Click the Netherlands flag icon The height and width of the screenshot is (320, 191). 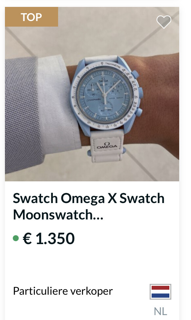pyautogui.click(x=160, y=292)
